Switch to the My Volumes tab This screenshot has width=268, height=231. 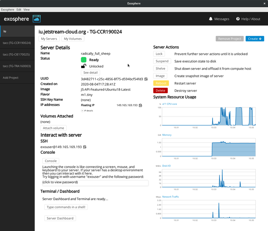[x=73, y=39]
